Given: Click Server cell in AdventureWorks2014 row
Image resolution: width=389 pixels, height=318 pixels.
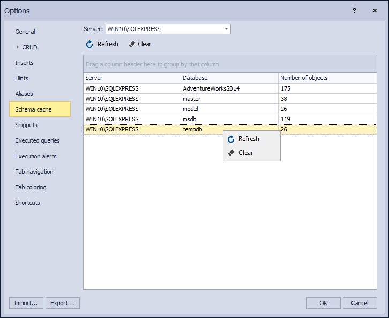Looking at the screenshot, I should (132, 88).
